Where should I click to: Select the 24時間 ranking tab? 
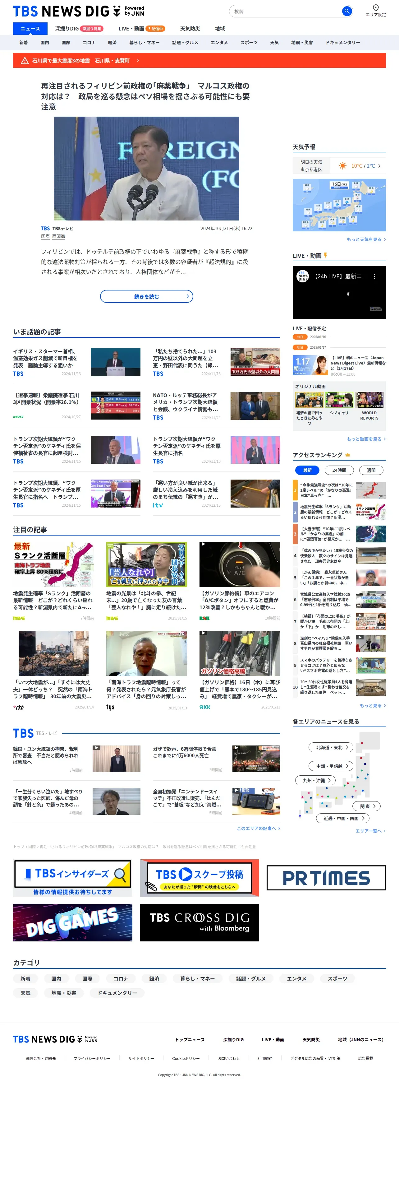tap(339, 470)
